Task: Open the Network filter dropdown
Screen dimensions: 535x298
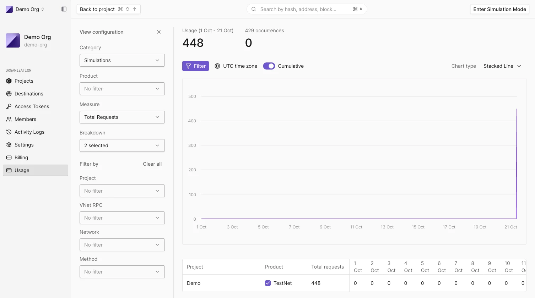Action: click(x=122, y=245)
